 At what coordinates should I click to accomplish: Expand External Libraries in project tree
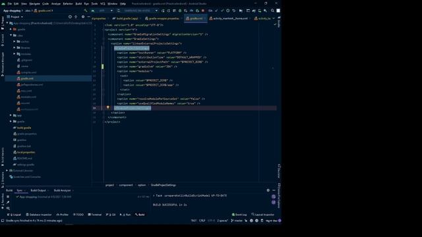click(x=7, y=171)
